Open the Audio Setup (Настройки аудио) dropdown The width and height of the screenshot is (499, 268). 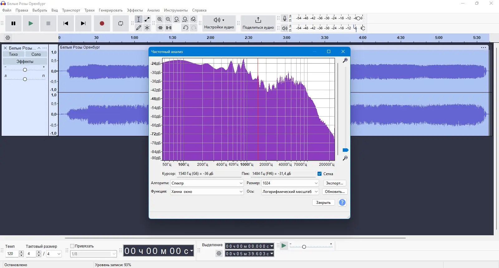point(219,23)
